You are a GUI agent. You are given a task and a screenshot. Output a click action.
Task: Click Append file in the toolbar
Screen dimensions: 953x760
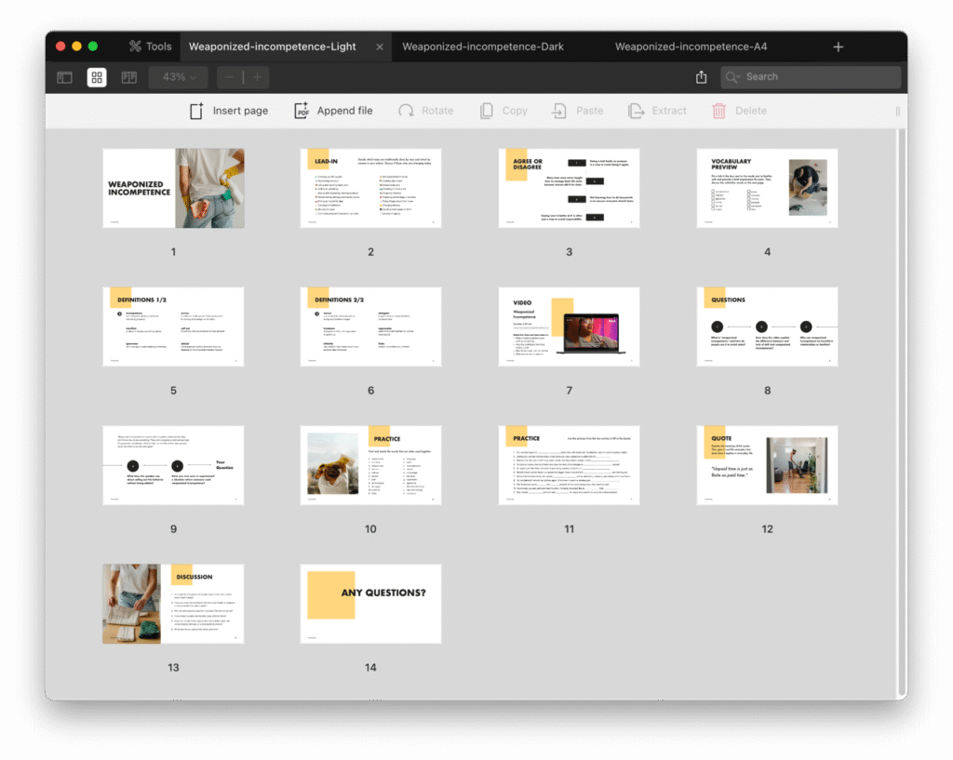pos(333,111)
